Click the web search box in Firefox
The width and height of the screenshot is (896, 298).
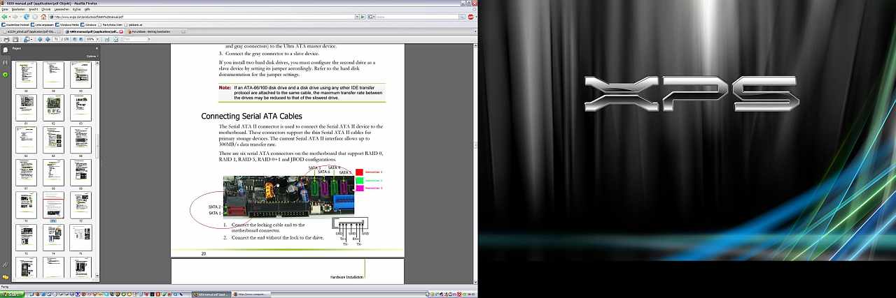tap(417, 17)
